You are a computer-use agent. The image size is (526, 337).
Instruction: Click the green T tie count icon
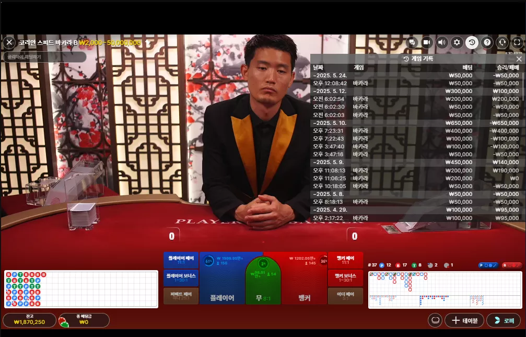[x=414, y=265]
